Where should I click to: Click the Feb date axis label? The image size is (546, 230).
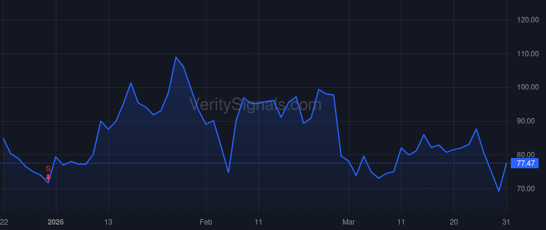point(206,222)
